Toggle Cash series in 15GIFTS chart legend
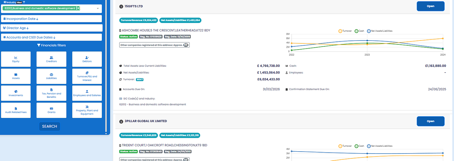This screenshot has height=161, width=454. click(x=360, y=31)
